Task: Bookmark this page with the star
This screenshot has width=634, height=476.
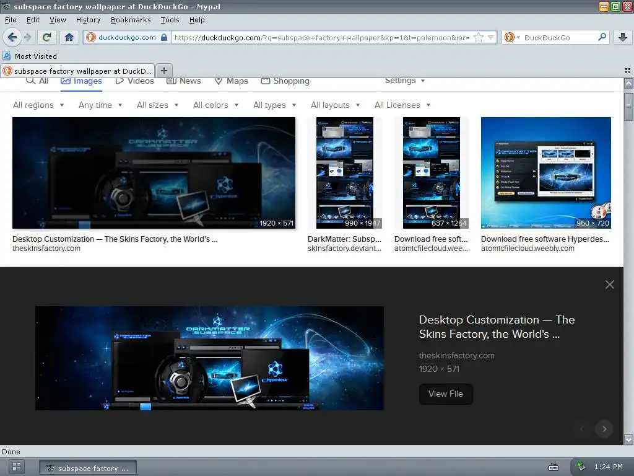Action: [x=479, y=37]
